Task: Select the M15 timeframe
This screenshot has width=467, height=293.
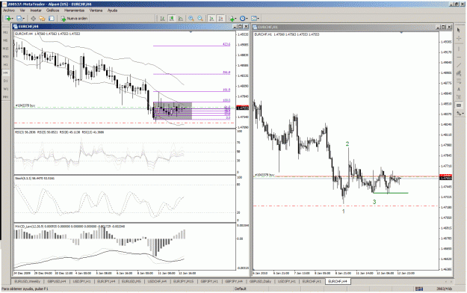Action: pos(6,49)
